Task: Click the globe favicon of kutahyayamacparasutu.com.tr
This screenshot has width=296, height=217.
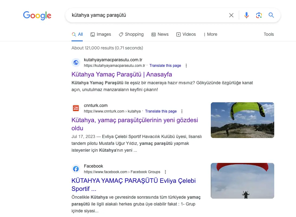Action: (x=76, y=62)
